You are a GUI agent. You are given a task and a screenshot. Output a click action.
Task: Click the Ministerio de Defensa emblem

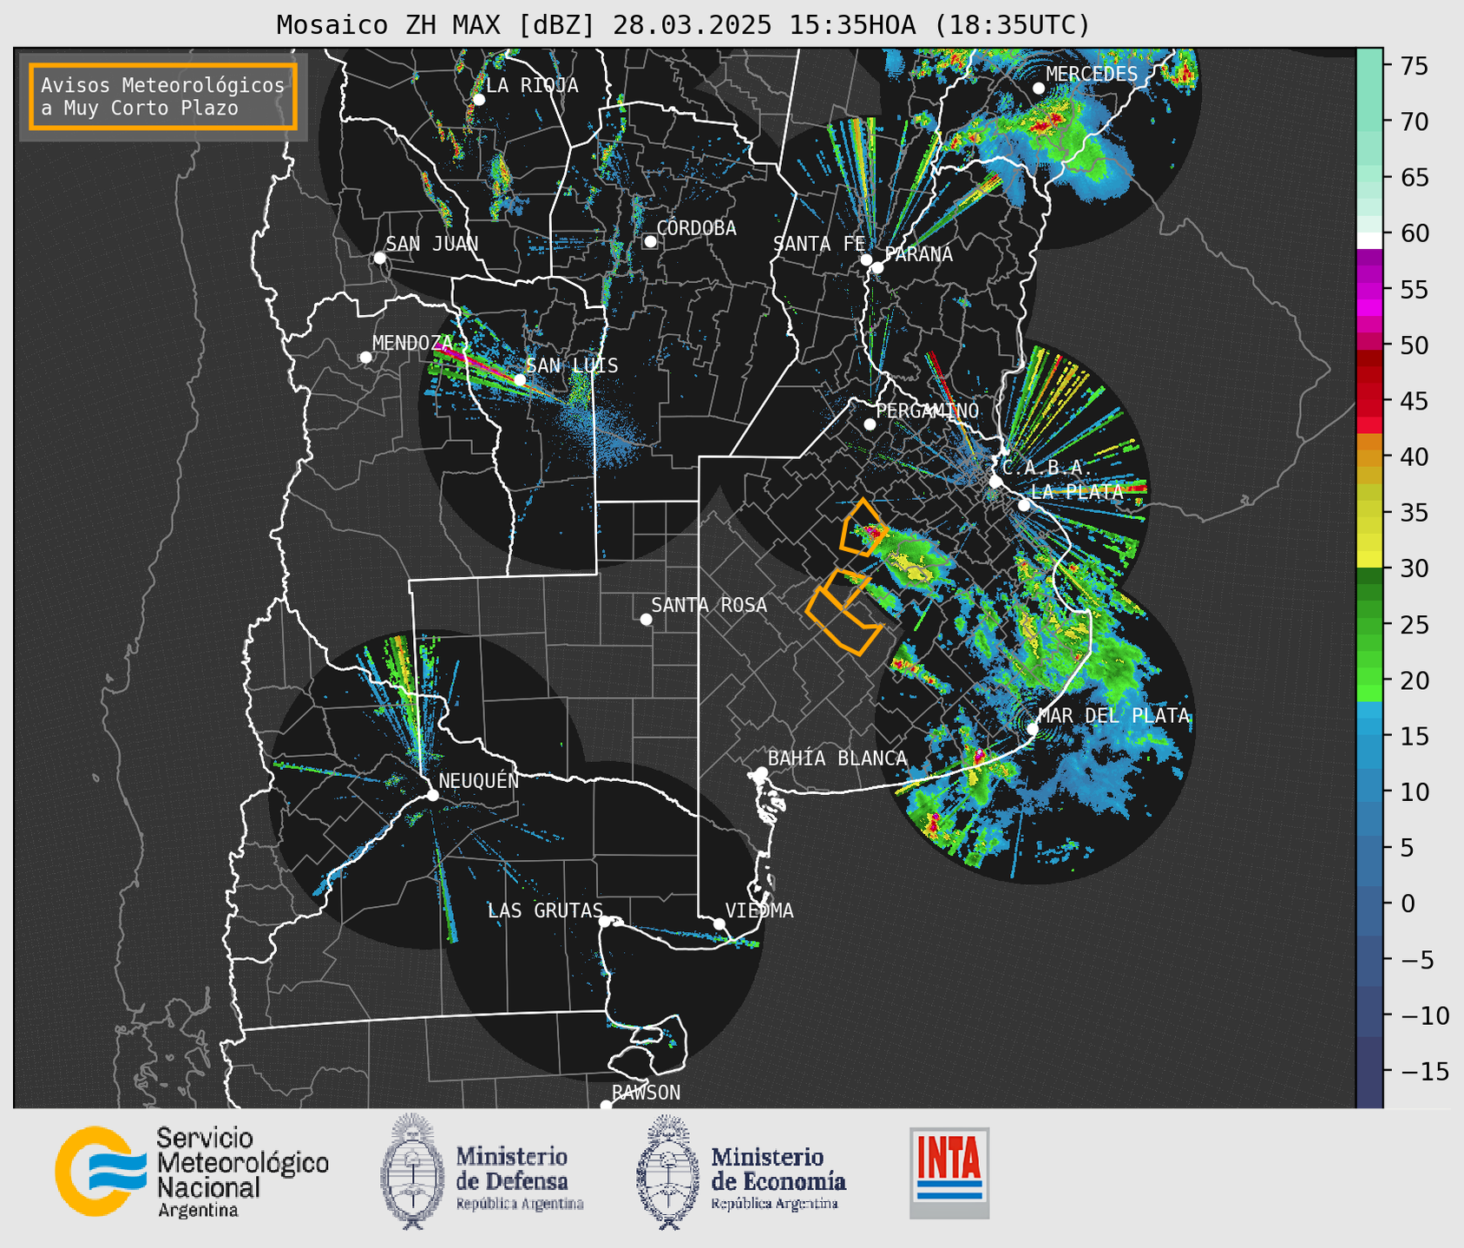click(x=413, y=1171)
